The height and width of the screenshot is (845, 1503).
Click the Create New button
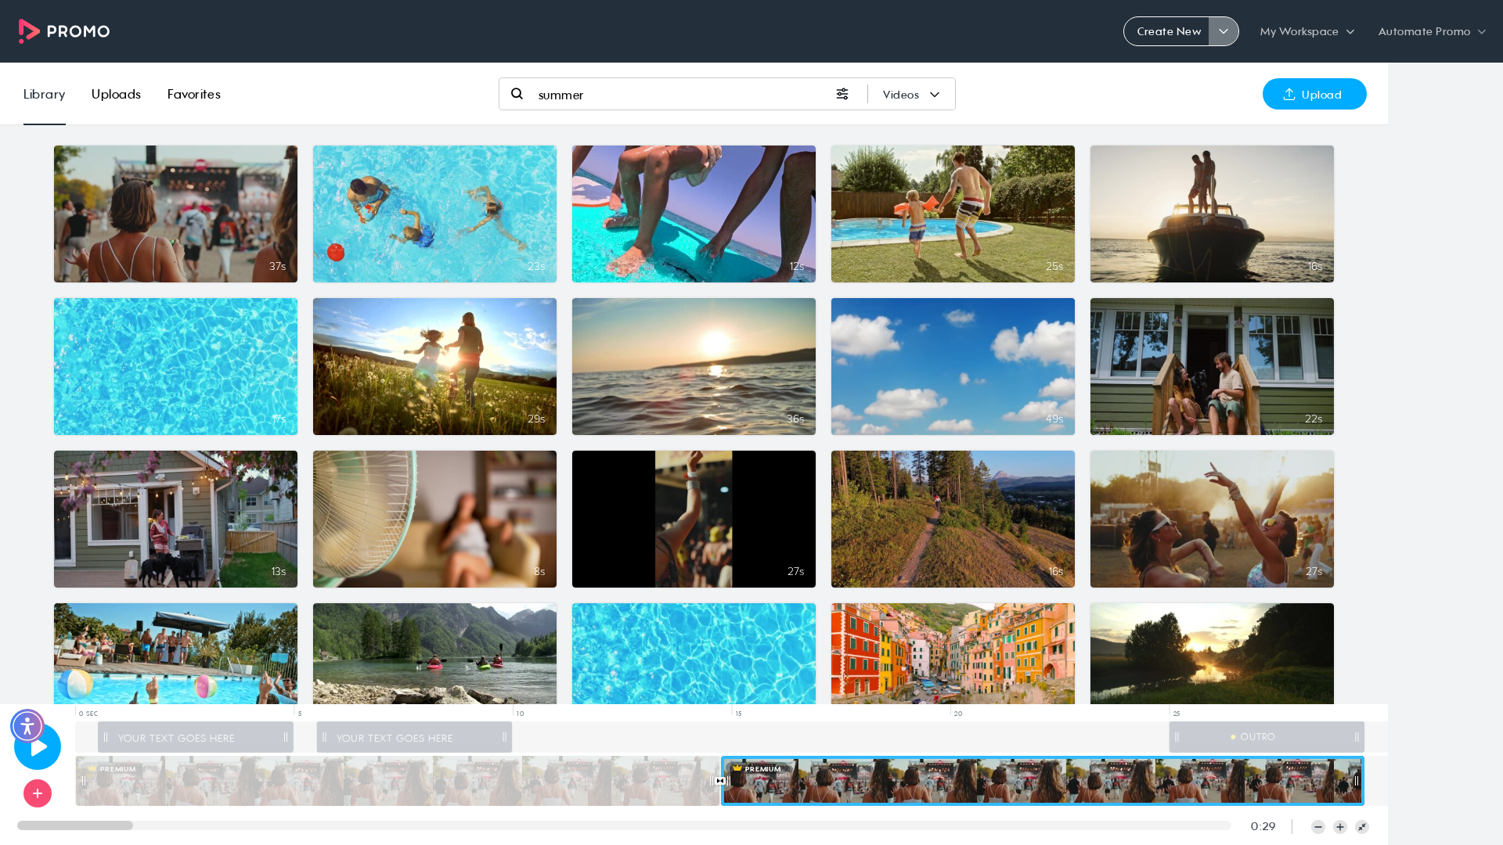1167,31
